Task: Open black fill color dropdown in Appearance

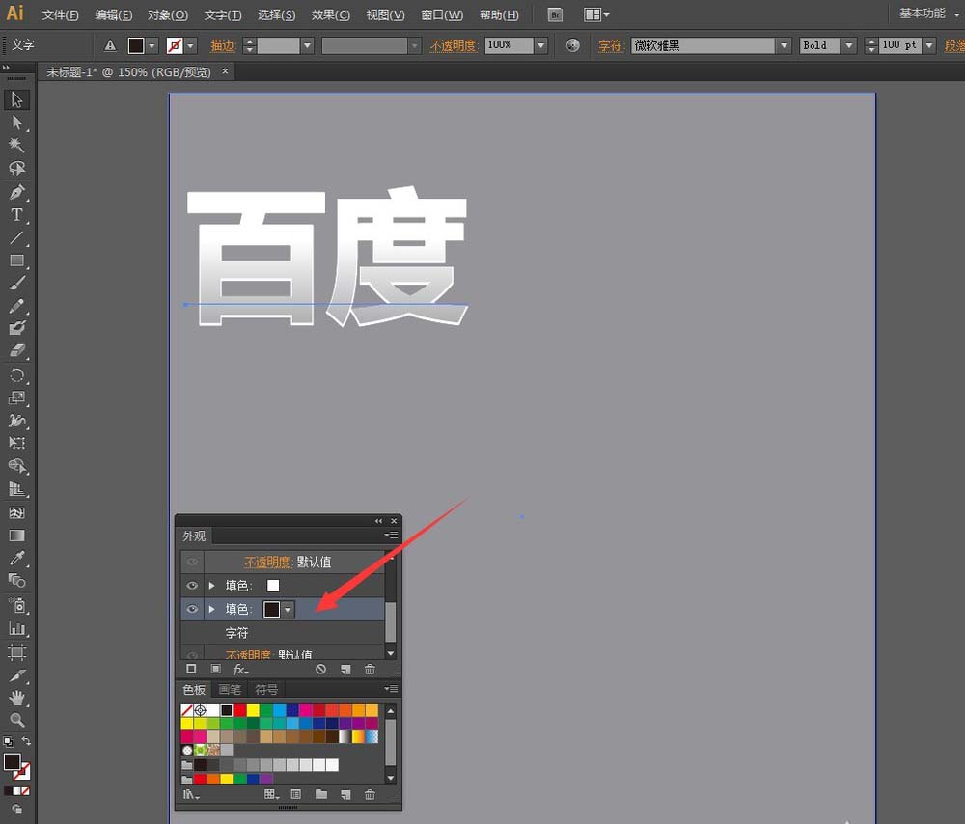Action: pyautogui.click(x=288, y=609)
